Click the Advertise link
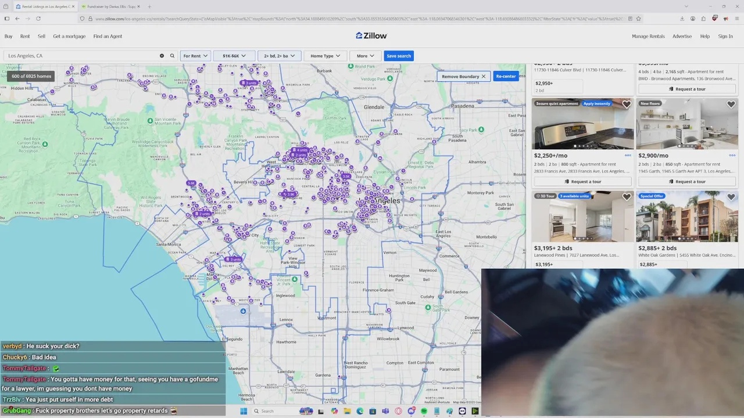744x418 pixels. pyautogui.click(x=682, y=36)
